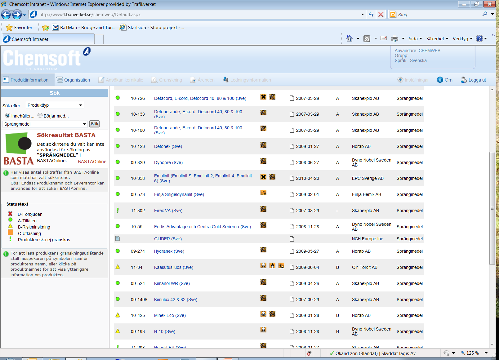Open the Om menu item
Viewport: 499px width, 360px height.
(x=444, y=80)
